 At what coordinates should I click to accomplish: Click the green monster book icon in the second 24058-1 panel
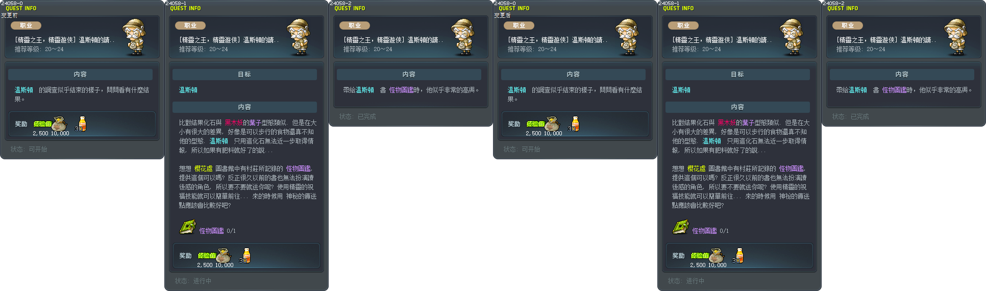(x=681, y=227)
